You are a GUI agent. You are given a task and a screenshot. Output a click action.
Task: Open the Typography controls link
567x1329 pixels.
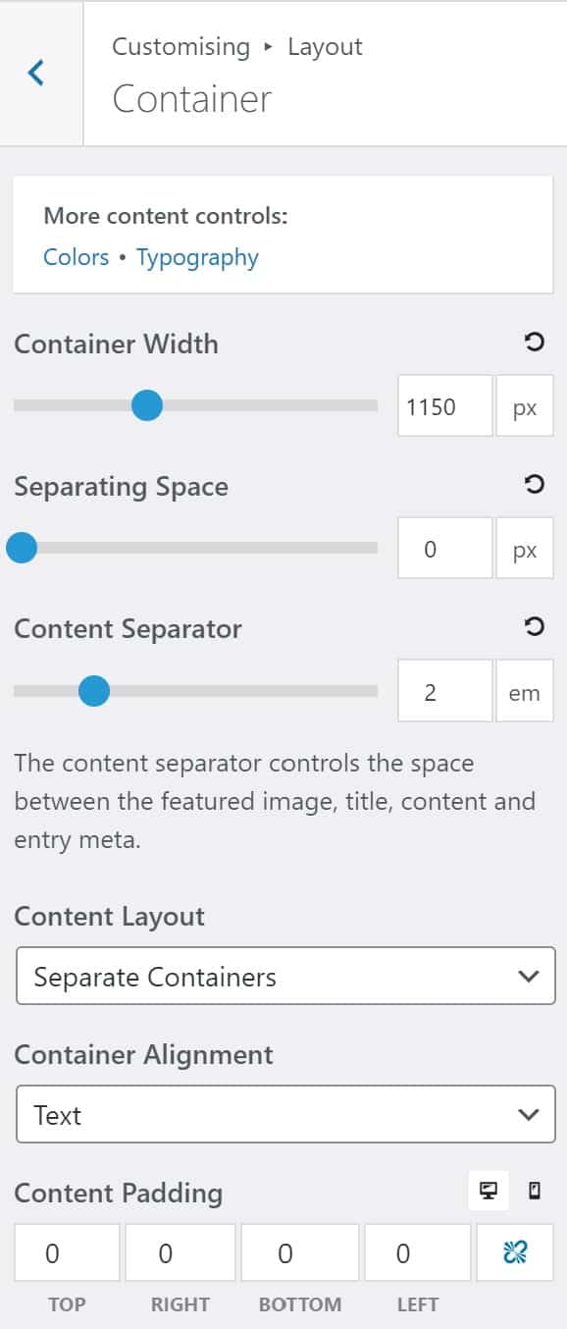click(x=197, y=256)
